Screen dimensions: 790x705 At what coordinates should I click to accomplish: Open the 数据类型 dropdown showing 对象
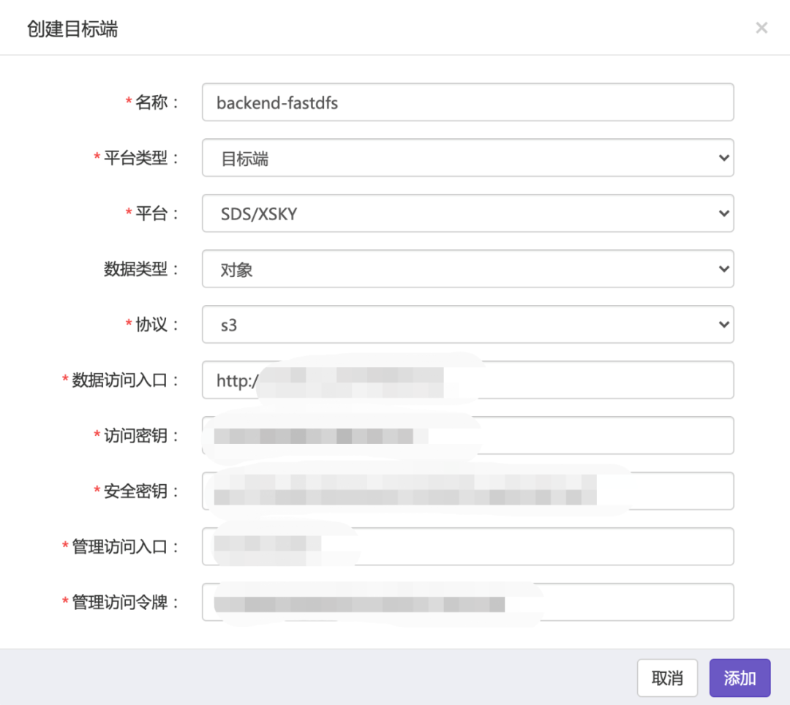coord(467,269)
